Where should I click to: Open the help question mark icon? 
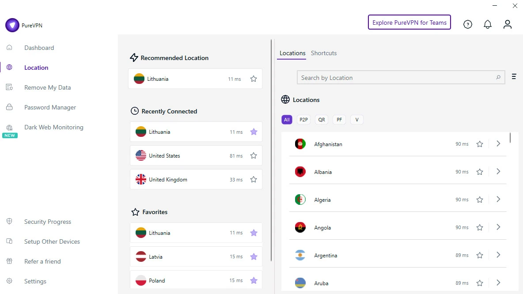pos(468,25)
